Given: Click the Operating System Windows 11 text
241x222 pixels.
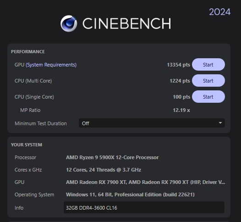Looking at the screenshot, I should [130, 194].
